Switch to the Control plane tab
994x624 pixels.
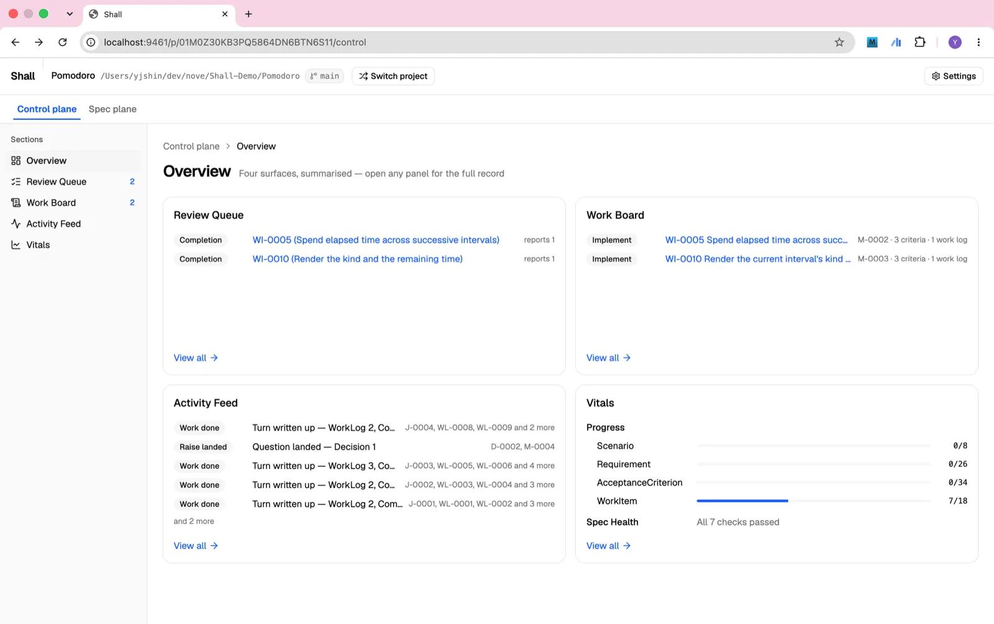pyautogui.click(x=47, y=109)
